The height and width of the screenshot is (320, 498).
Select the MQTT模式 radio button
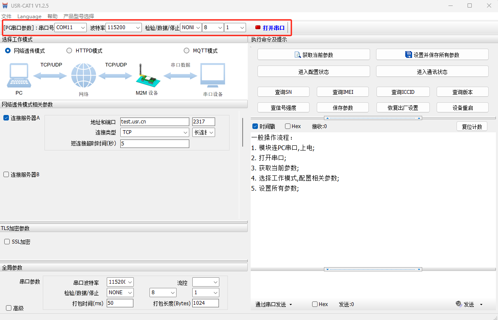(187, 51)
